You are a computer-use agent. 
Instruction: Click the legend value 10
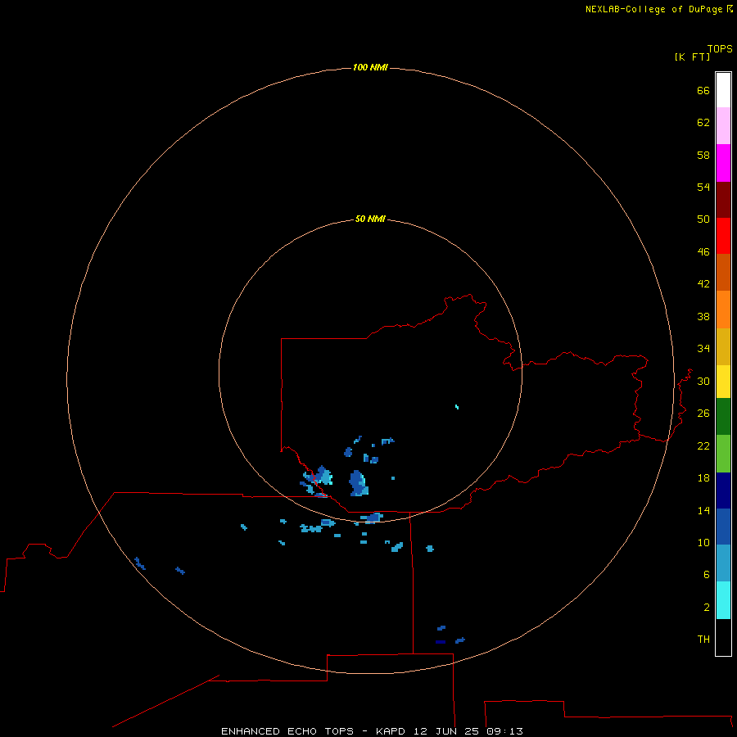click(703, 542)
